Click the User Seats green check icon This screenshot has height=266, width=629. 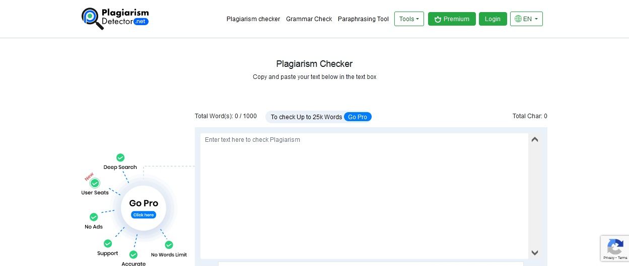95,184
